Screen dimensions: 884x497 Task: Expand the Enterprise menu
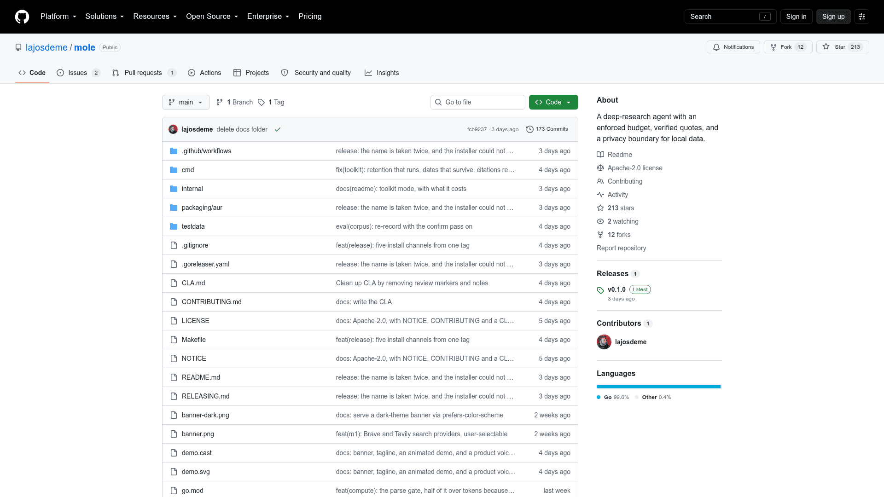[268, 17]
